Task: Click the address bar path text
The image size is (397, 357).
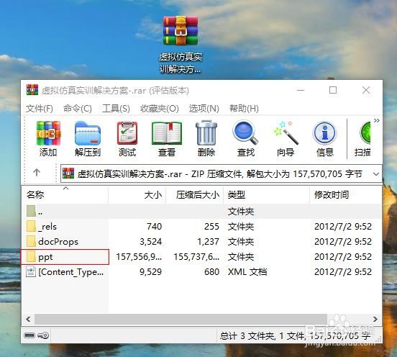Action: tap(219, 174)
